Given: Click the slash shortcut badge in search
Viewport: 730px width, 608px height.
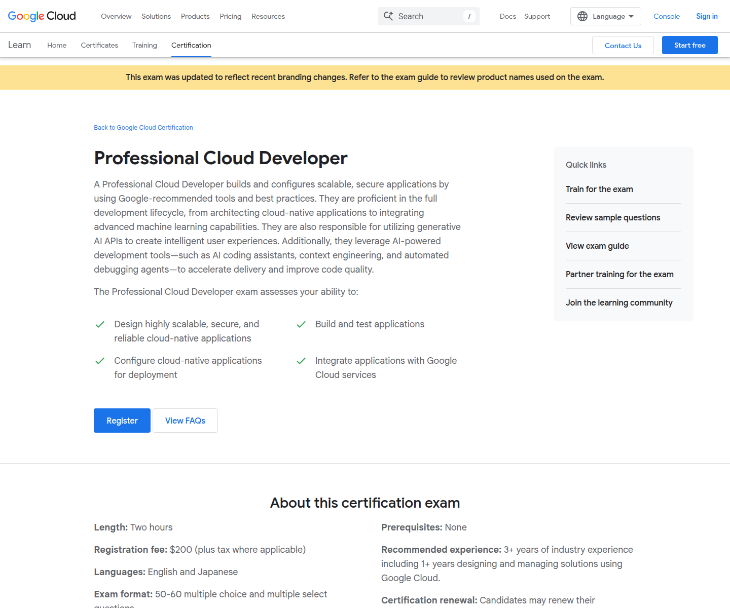Looking at the screenshot, I should click(x=469, y=16).
